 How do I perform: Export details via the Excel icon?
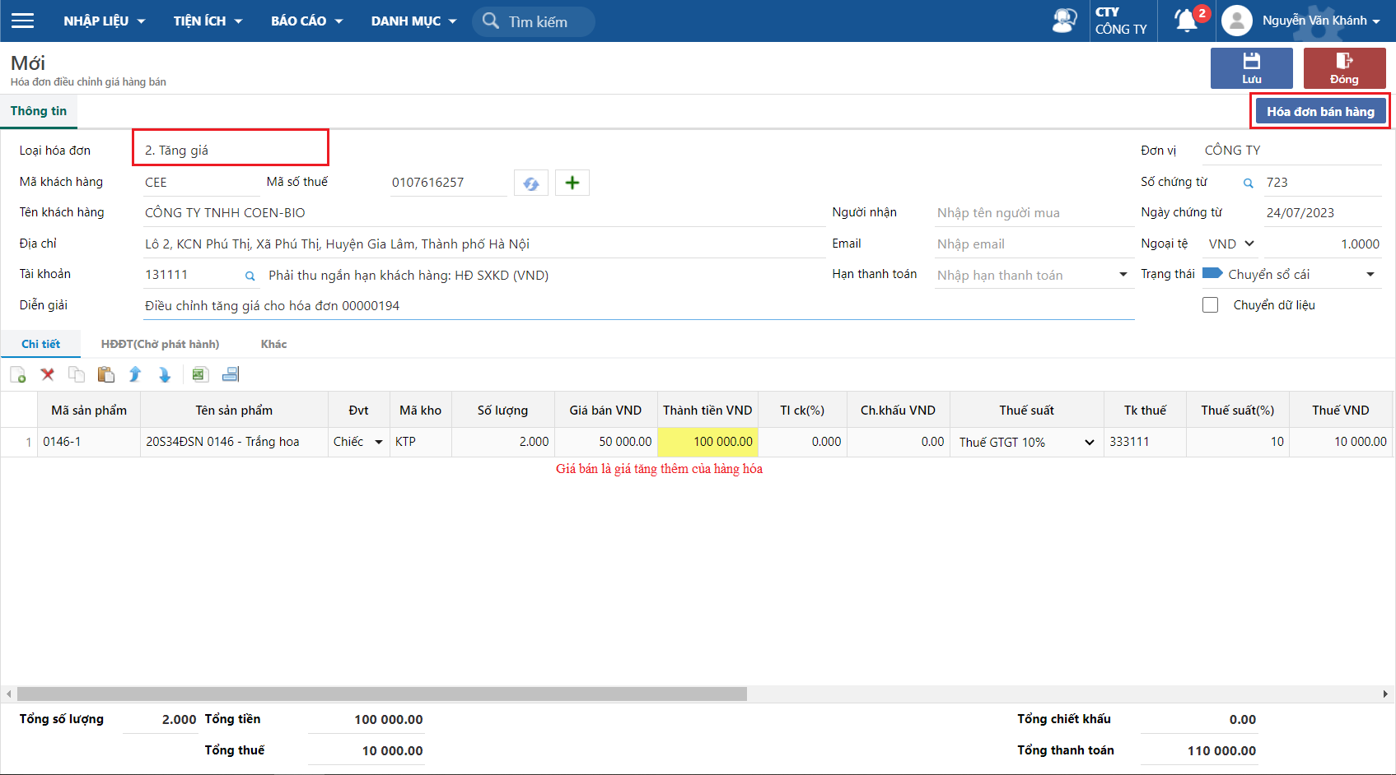199,375
